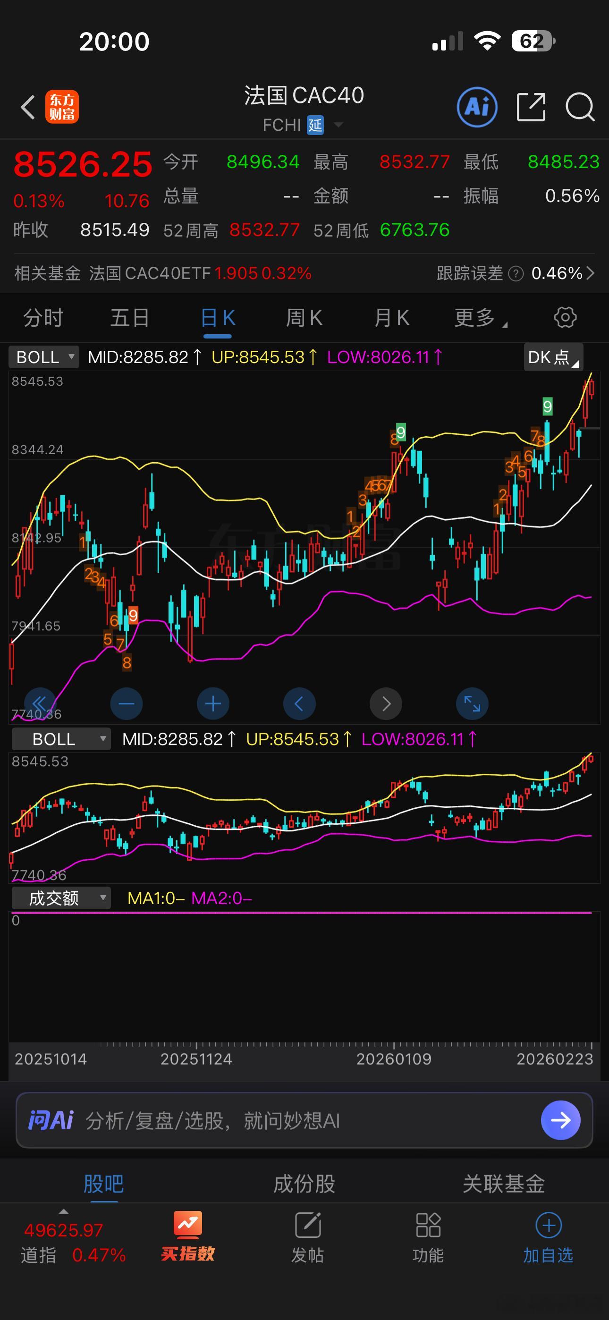
Task: Expand 更多 chart period menu
Action: [480, 318]
